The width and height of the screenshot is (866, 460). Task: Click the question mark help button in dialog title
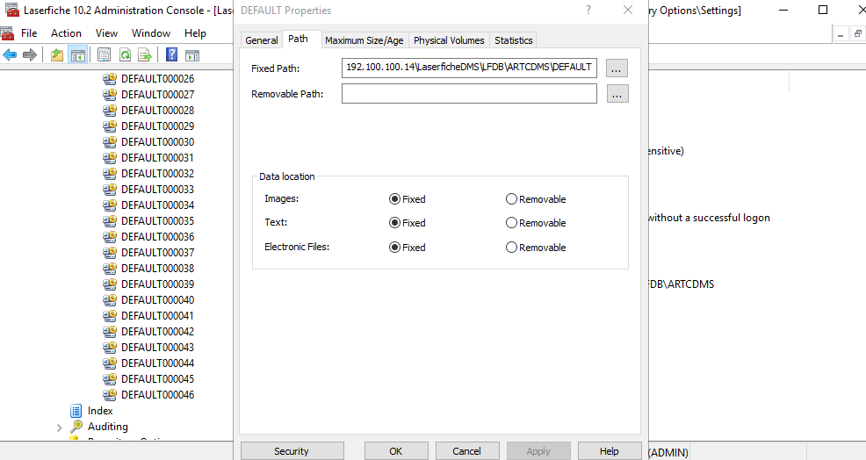coord(588,10)
